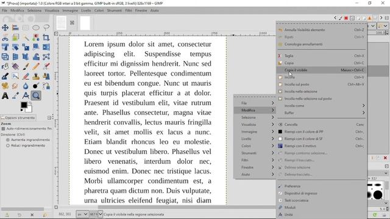Screen dimensions: 390x219
Task: Click Scorciatoie da tastiera (Tasti scorciatoia)
Action: click(322, 200)
